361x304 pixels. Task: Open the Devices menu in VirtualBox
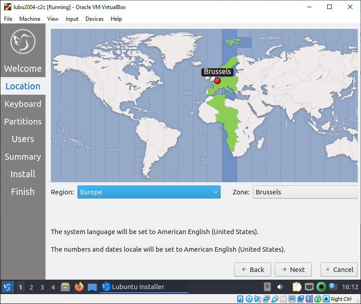click(x=95, y=19)
